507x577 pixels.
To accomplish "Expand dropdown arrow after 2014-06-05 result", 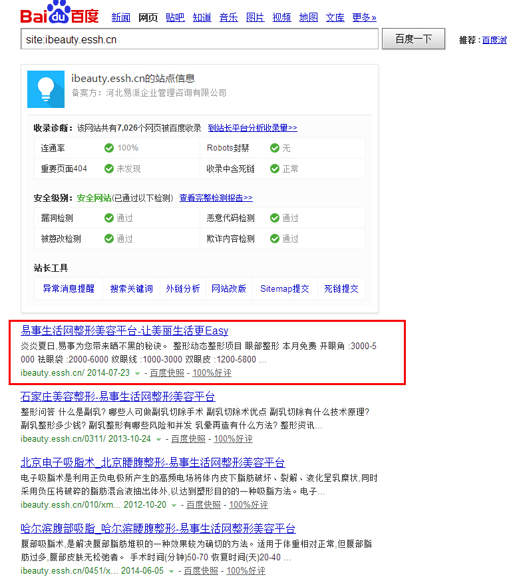I will 171,571.
